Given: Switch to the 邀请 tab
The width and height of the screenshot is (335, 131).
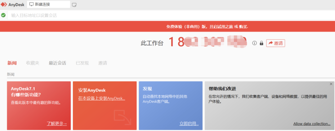Looking at the screenshot, I should [103, 63].
